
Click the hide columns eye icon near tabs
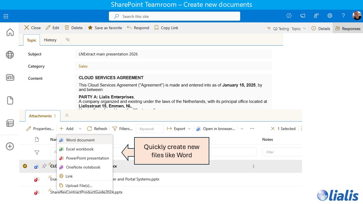click(68, 40)
